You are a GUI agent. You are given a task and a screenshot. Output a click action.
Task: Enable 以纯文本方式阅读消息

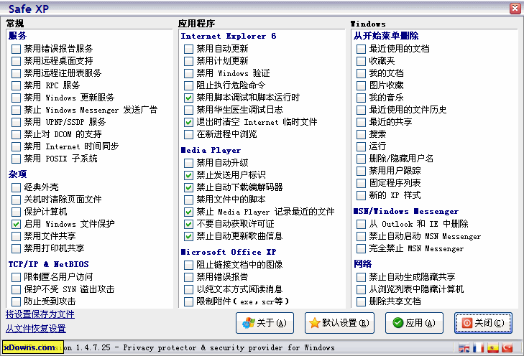click(188, 289)
